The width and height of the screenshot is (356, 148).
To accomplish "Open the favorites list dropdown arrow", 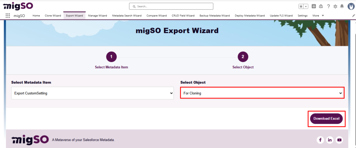I will (x=306, y=6).
